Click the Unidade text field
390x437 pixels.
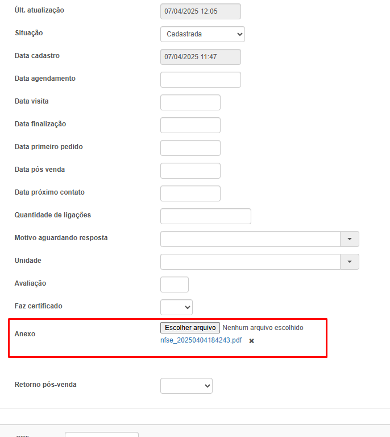click(x=250, y=262)
